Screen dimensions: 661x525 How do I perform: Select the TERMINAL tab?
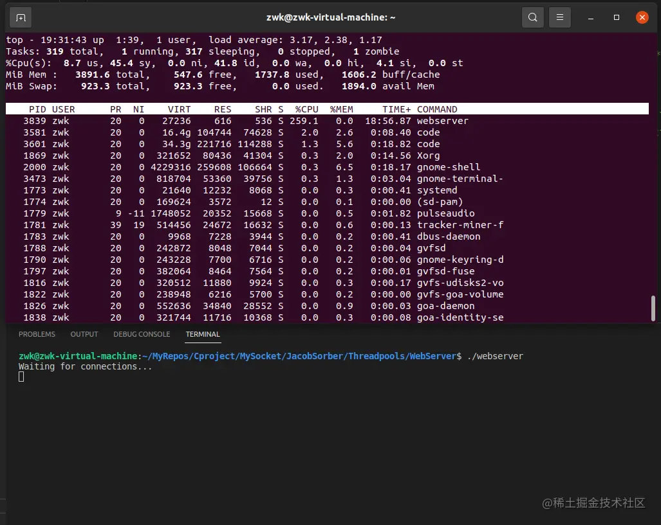pos(203,334)
